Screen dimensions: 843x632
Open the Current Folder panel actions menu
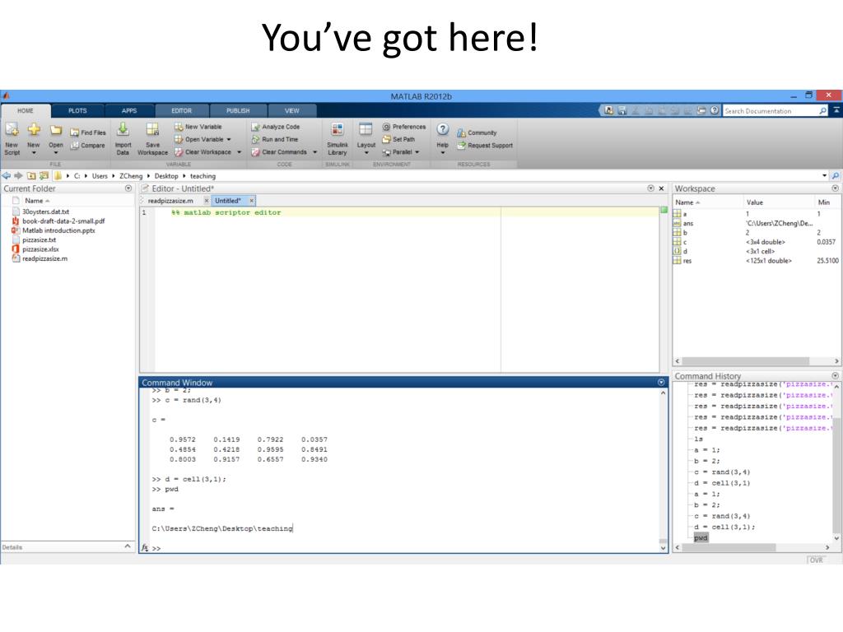coord(128,188)
